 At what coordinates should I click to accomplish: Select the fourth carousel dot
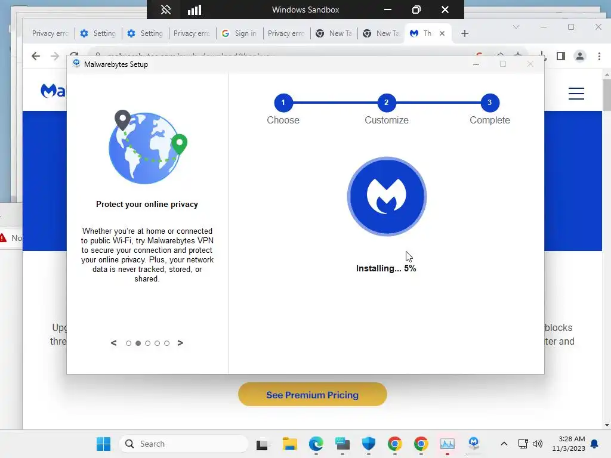[157, 343]
